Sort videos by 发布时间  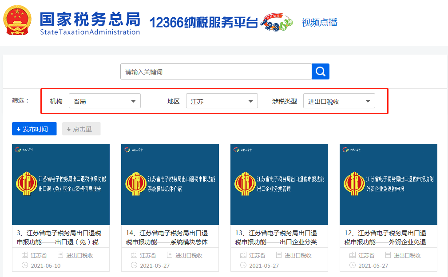pyautogui.click(x=34, y=129)
